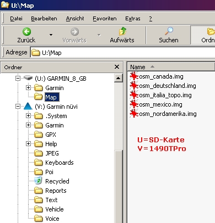Click the Vehicle folder icon

(x=39, y=209)
